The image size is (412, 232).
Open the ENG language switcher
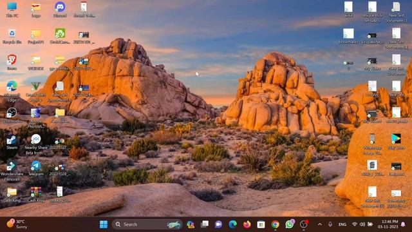pyautogui.click(x=342, y=224)
